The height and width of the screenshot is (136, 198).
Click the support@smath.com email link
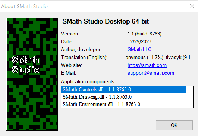click(151, 73)
